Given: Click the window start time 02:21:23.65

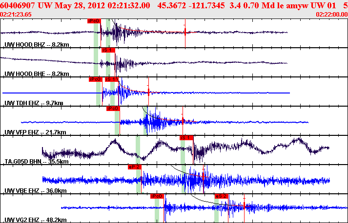Looking at the screenshot, I should coord(16,15).
